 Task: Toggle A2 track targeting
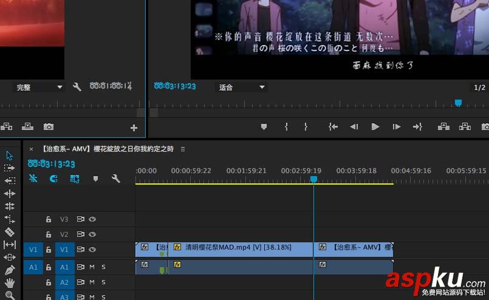pyautogui.click(x=64, y=282)
